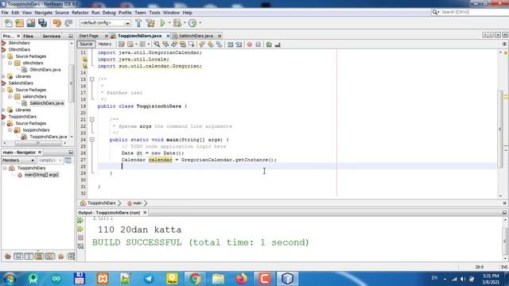Click the New Project toolbar icon

tap(19, 23)
